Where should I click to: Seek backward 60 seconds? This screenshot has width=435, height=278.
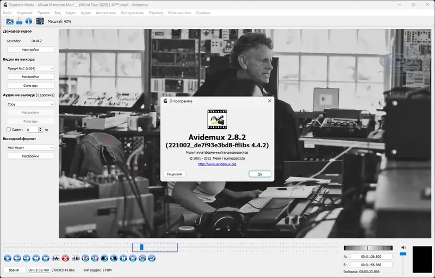click(142, 258)
